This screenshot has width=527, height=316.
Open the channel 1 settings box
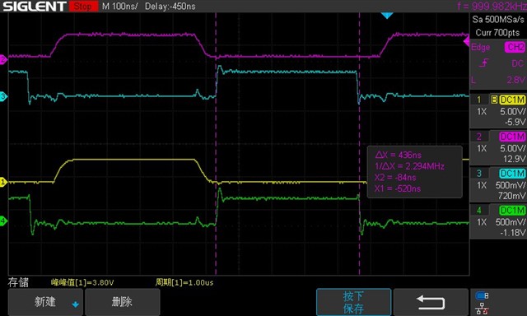pos(498,110)
